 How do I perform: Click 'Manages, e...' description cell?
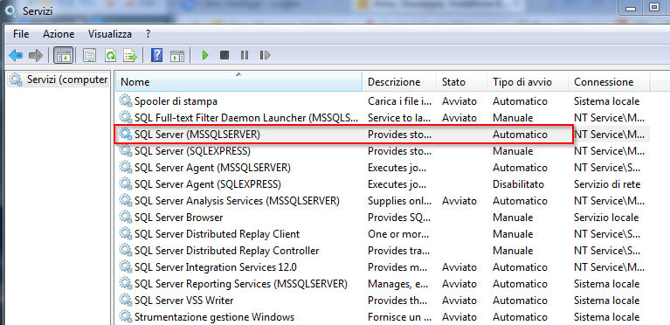[x=397, y=284]
